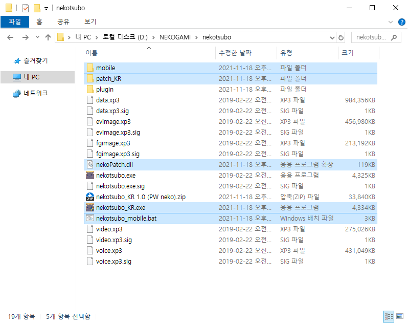Click the 456,980KB size value
The image size is (408, 323).
click(360, 122)
